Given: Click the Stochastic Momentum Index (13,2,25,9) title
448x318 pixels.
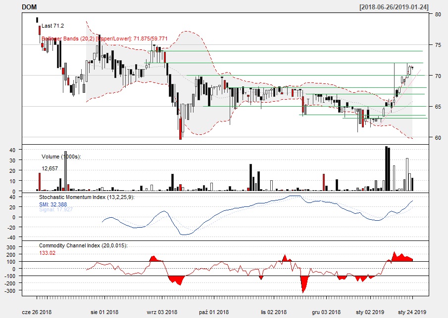Looking at the screenshot, I should pos(87,197).
